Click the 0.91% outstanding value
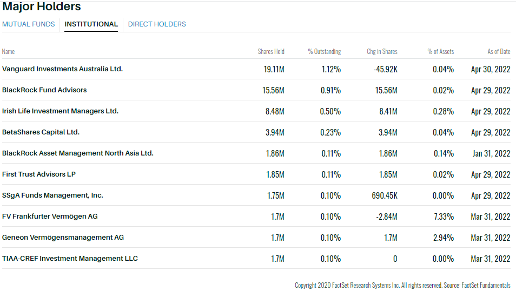Screen dimensions: 516x291 [330, 90]
